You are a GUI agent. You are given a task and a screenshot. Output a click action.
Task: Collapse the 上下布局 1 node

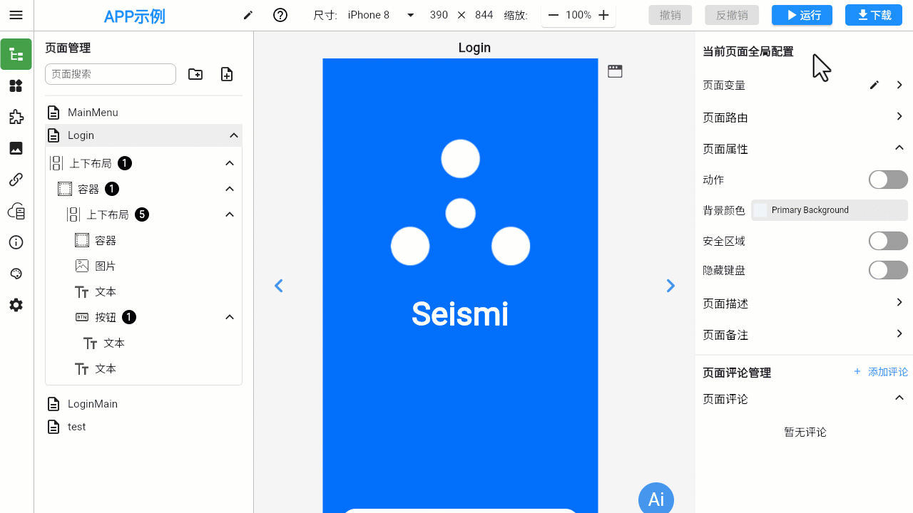coord(230,163)
